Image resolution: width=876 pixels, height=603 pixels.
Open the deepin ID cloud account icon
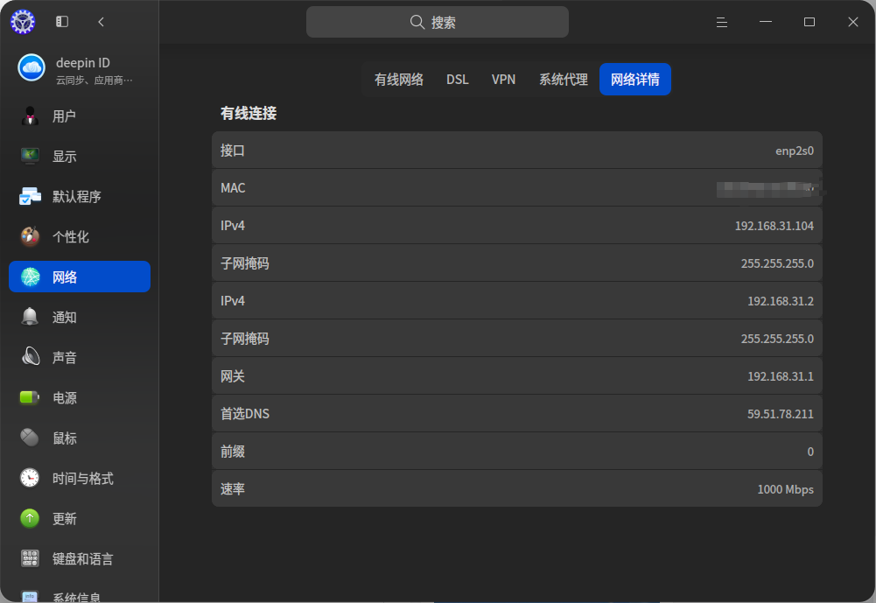click(32, 68)
